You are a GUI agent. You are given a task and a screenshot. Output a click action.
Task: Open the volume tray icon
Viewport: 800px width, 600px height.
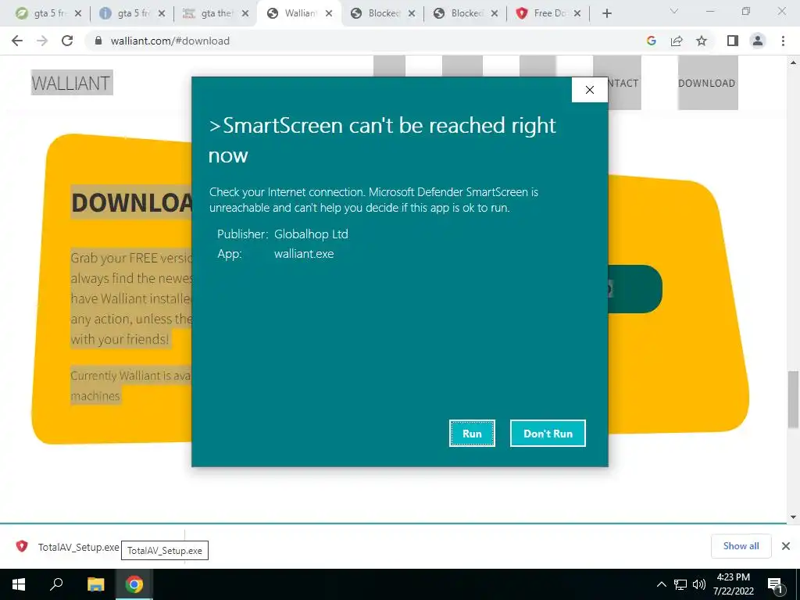(699, 584)
